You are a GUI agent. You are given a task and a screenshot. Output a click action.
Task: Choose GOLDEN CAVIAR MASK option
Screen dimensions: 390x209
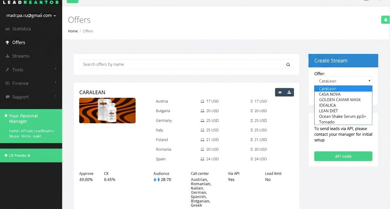343,100
